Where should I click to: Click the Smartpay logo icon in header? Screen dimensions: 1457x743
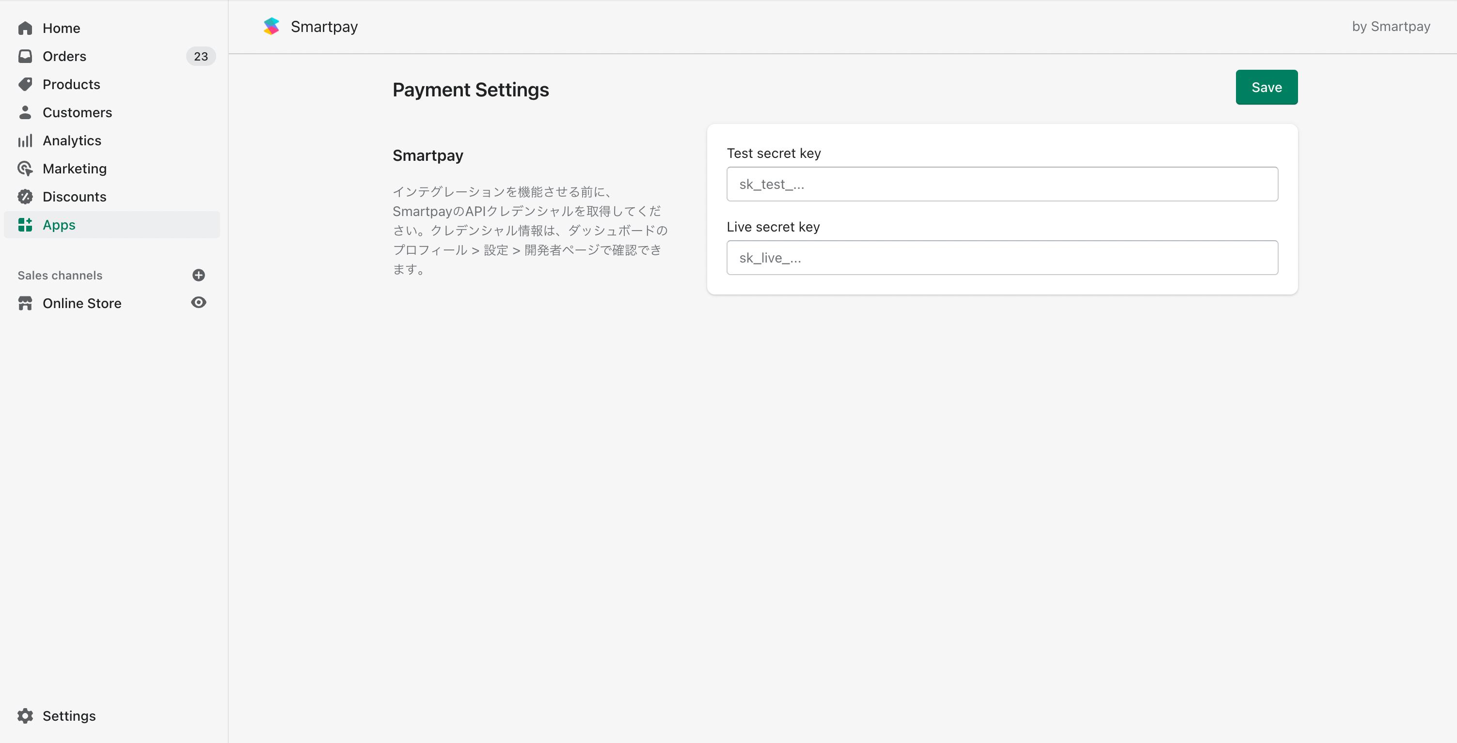tap(271, 27)
